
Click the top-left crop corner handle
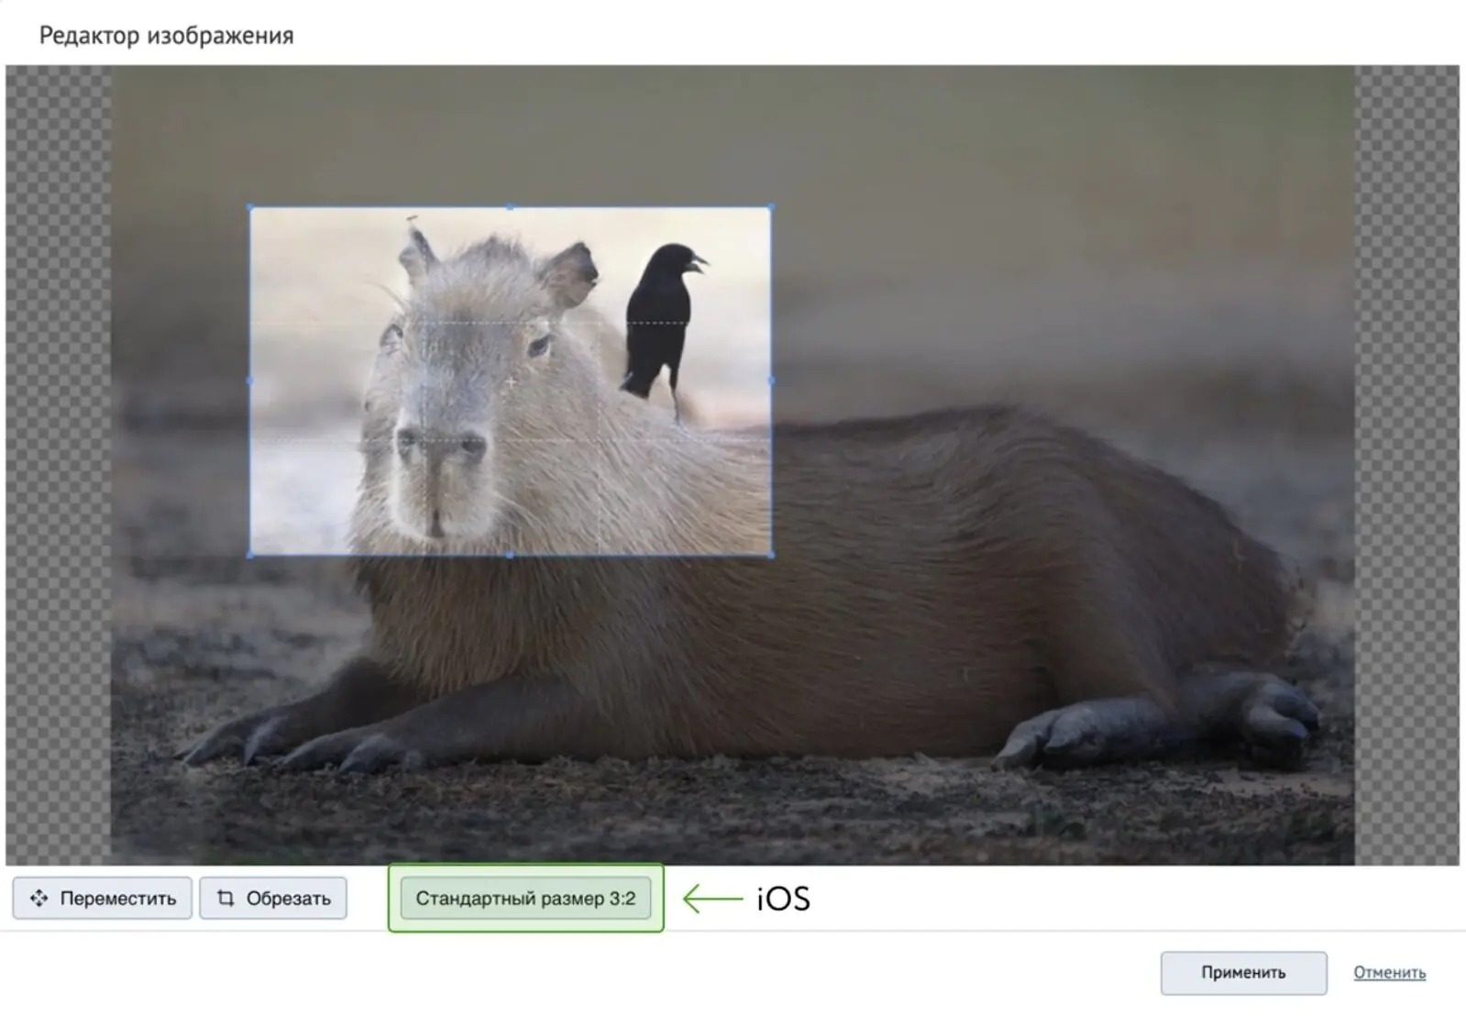point(250,207)
